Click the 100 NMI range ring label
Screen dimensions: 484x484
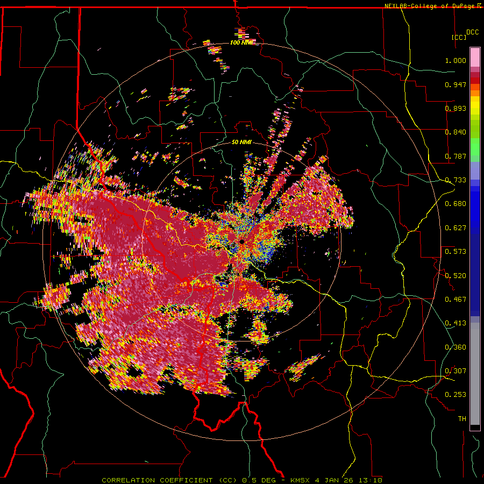tap(241, 42)
